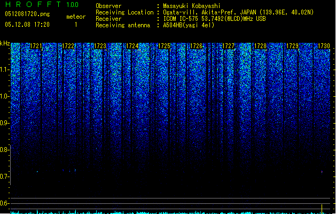The image size is (336, 214).
Task: Click the meteor count label
Action: tap(76, 17)
